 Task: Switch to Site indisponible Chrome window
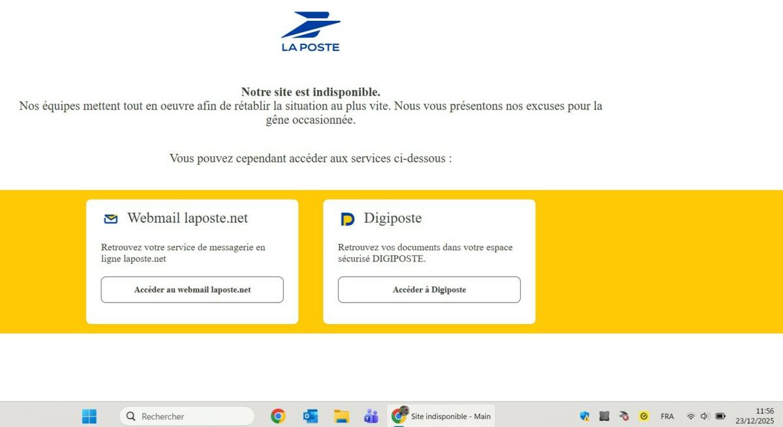point(442,416)
